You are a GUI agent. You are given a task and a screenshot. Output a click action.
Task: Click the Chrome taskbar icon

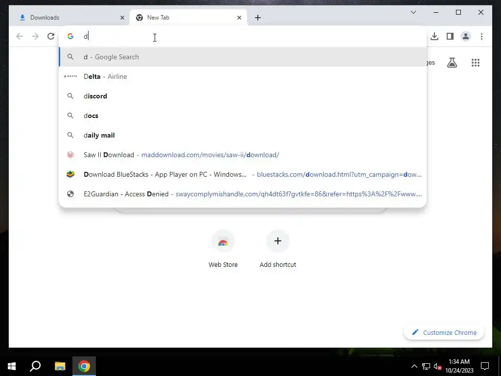84,366
